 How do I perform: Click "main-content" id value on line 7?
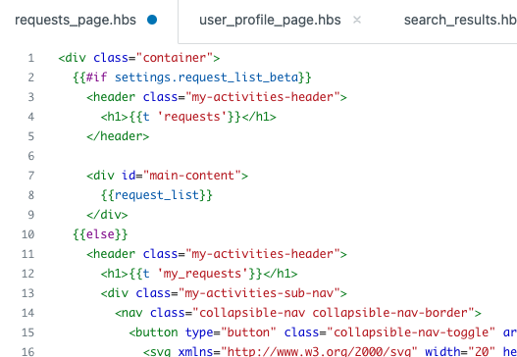[192, 176]
